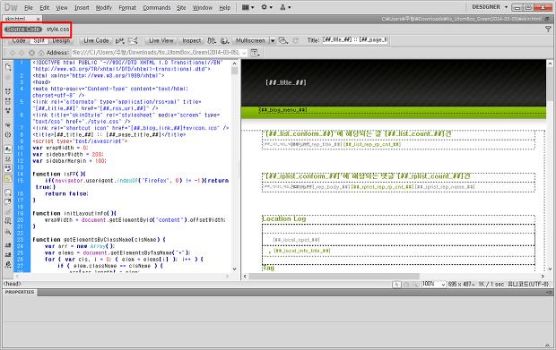
Task: Open the File menu
Action: pos(29,7)
